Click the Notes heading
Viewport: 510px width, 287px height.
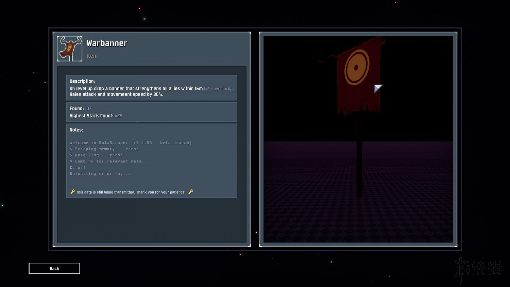coord(76,130)
